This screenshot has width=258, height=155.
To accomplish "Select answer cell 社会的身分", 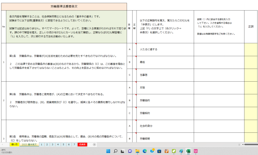I will tap(165, 126).
